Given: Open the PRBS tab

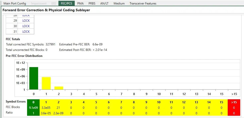Looking at the screenshot, I should (92, 3).
